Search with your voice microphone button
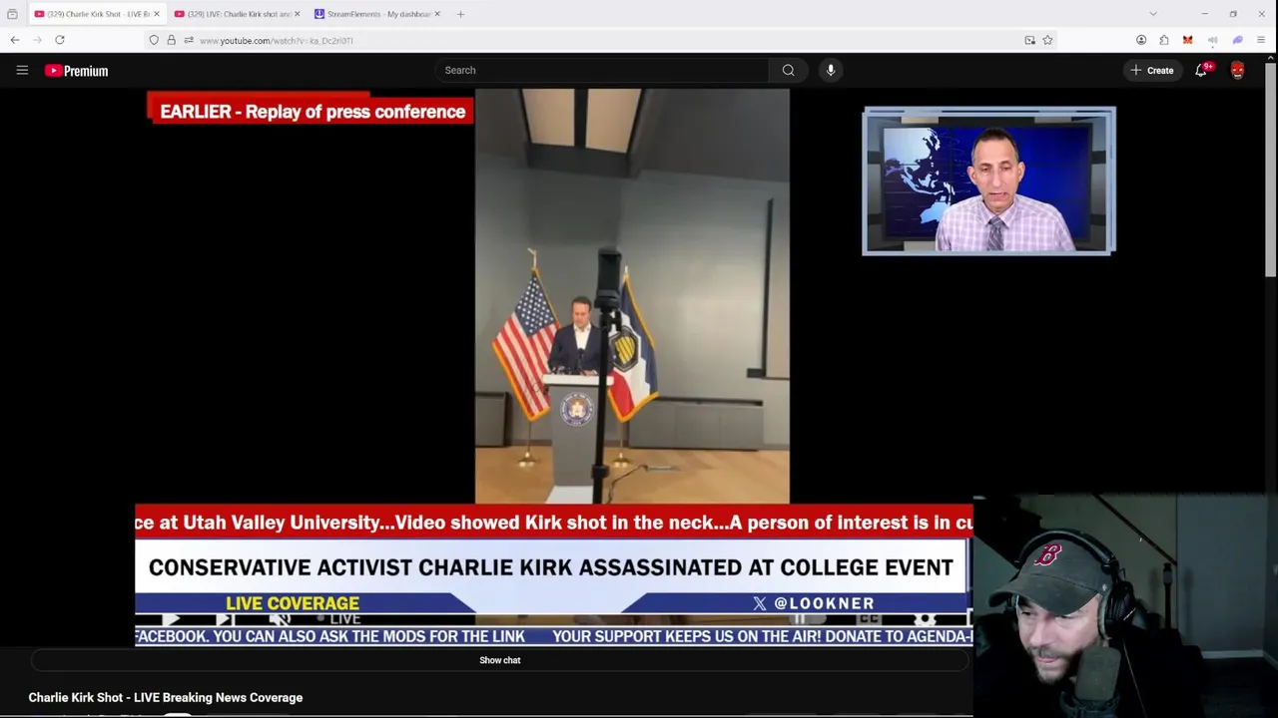Image resolution: width=1278 pixels, height=718 pixels. (831, 70)
